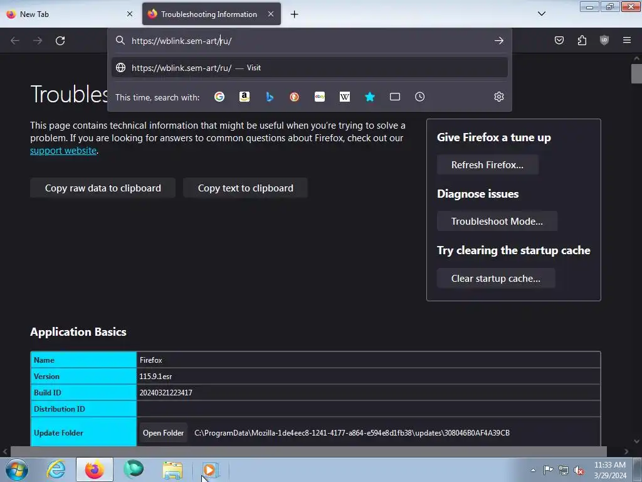Image resolution: width=642 pixels, height=482 pixels.
Task: Open the Extensions puzzle icon
Action: click(x=582, y=40)
